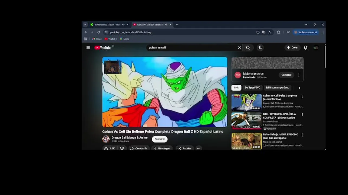Select the Gohan Vs Cell Sin Relleno tab
The width and height of the screenshot is (348, 195).
click(150, 25)
